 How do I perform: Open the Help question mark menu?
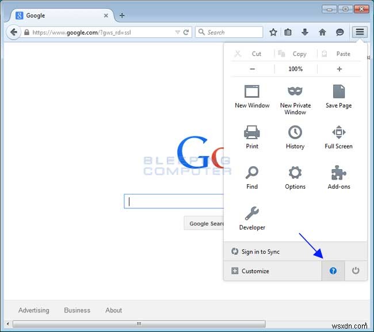tap(333, 270)
